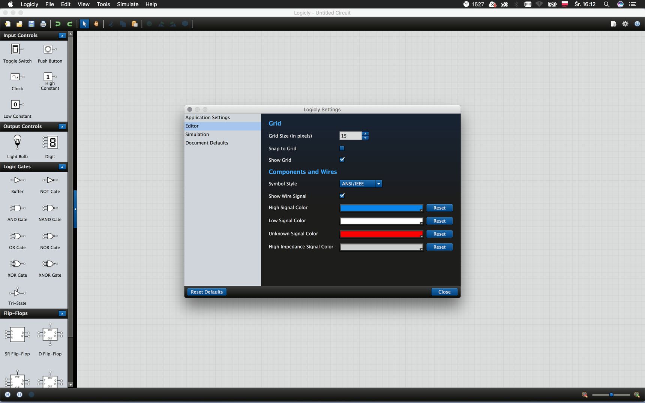
Task: Reset the Unknown Signal Color
Action: coord(439,234)
